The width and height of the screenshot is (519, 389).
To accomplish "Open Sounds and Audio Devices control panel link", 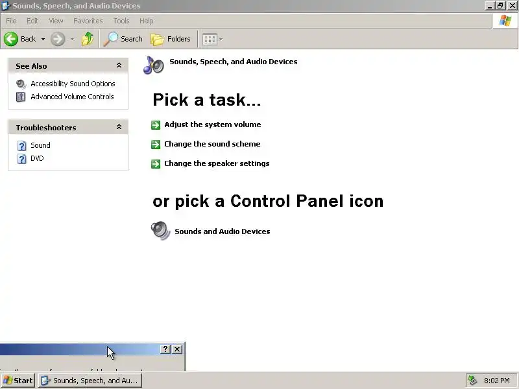I will (223, 231).
